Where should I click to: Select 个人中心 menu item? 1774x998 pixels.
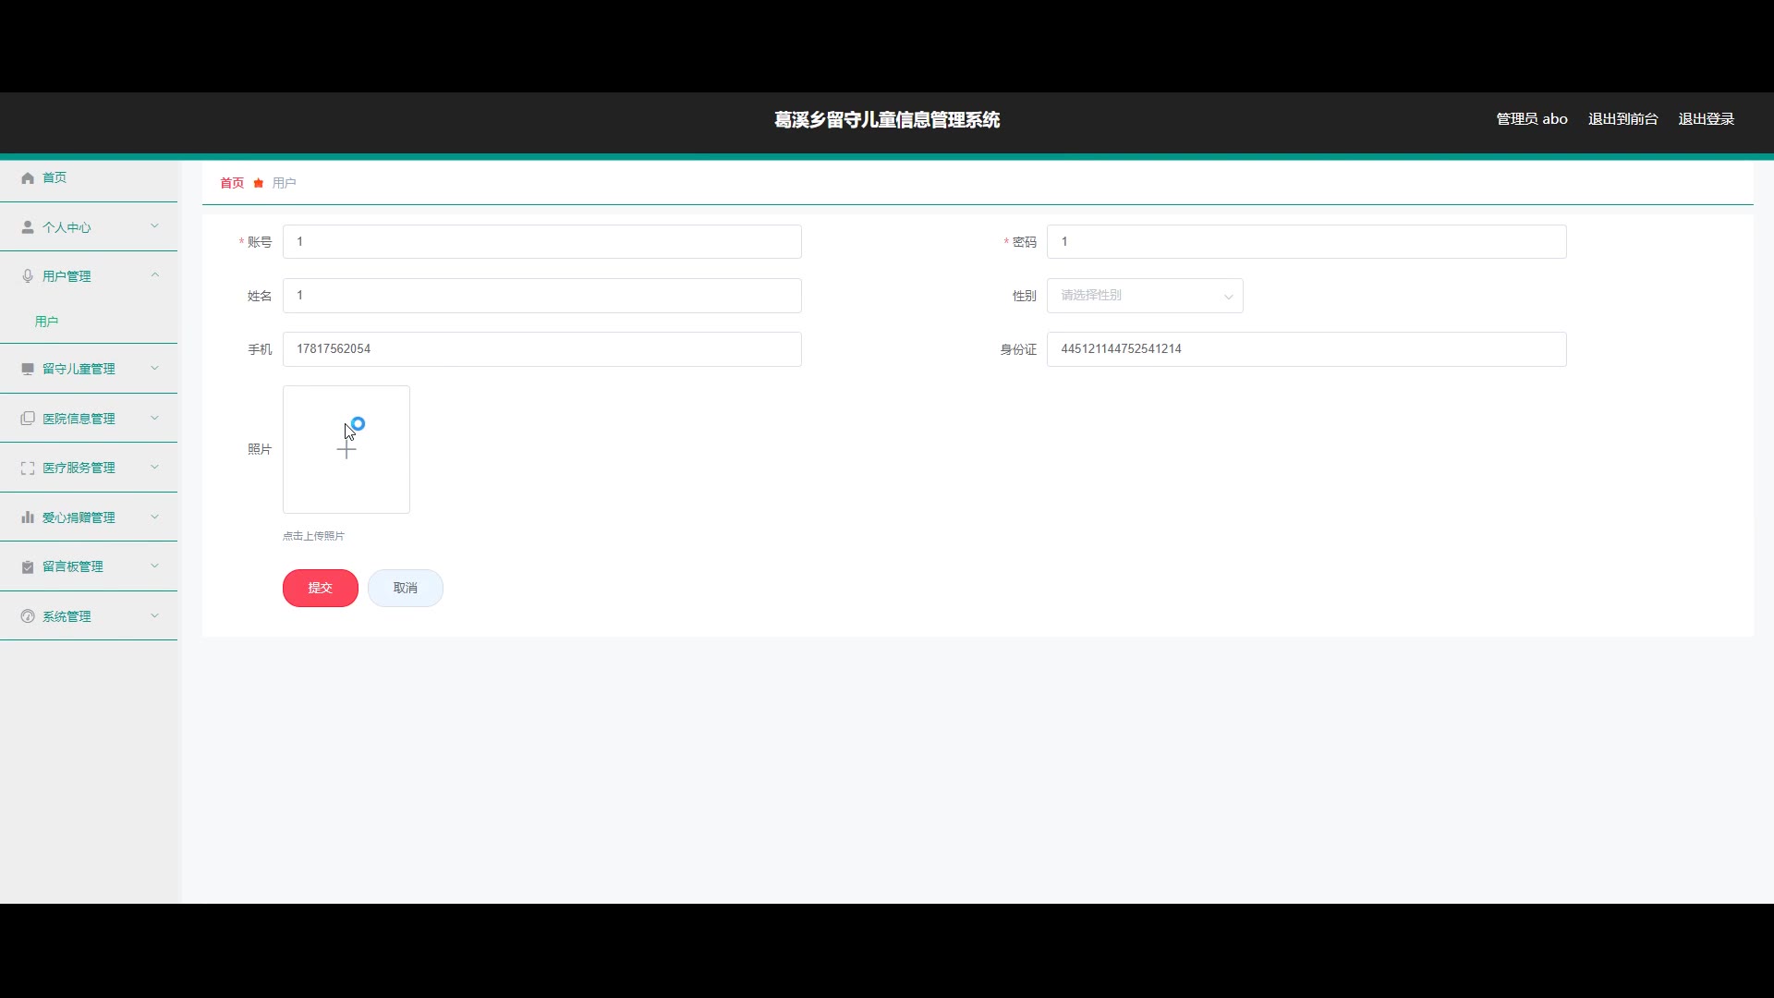(x=89, y=227)
